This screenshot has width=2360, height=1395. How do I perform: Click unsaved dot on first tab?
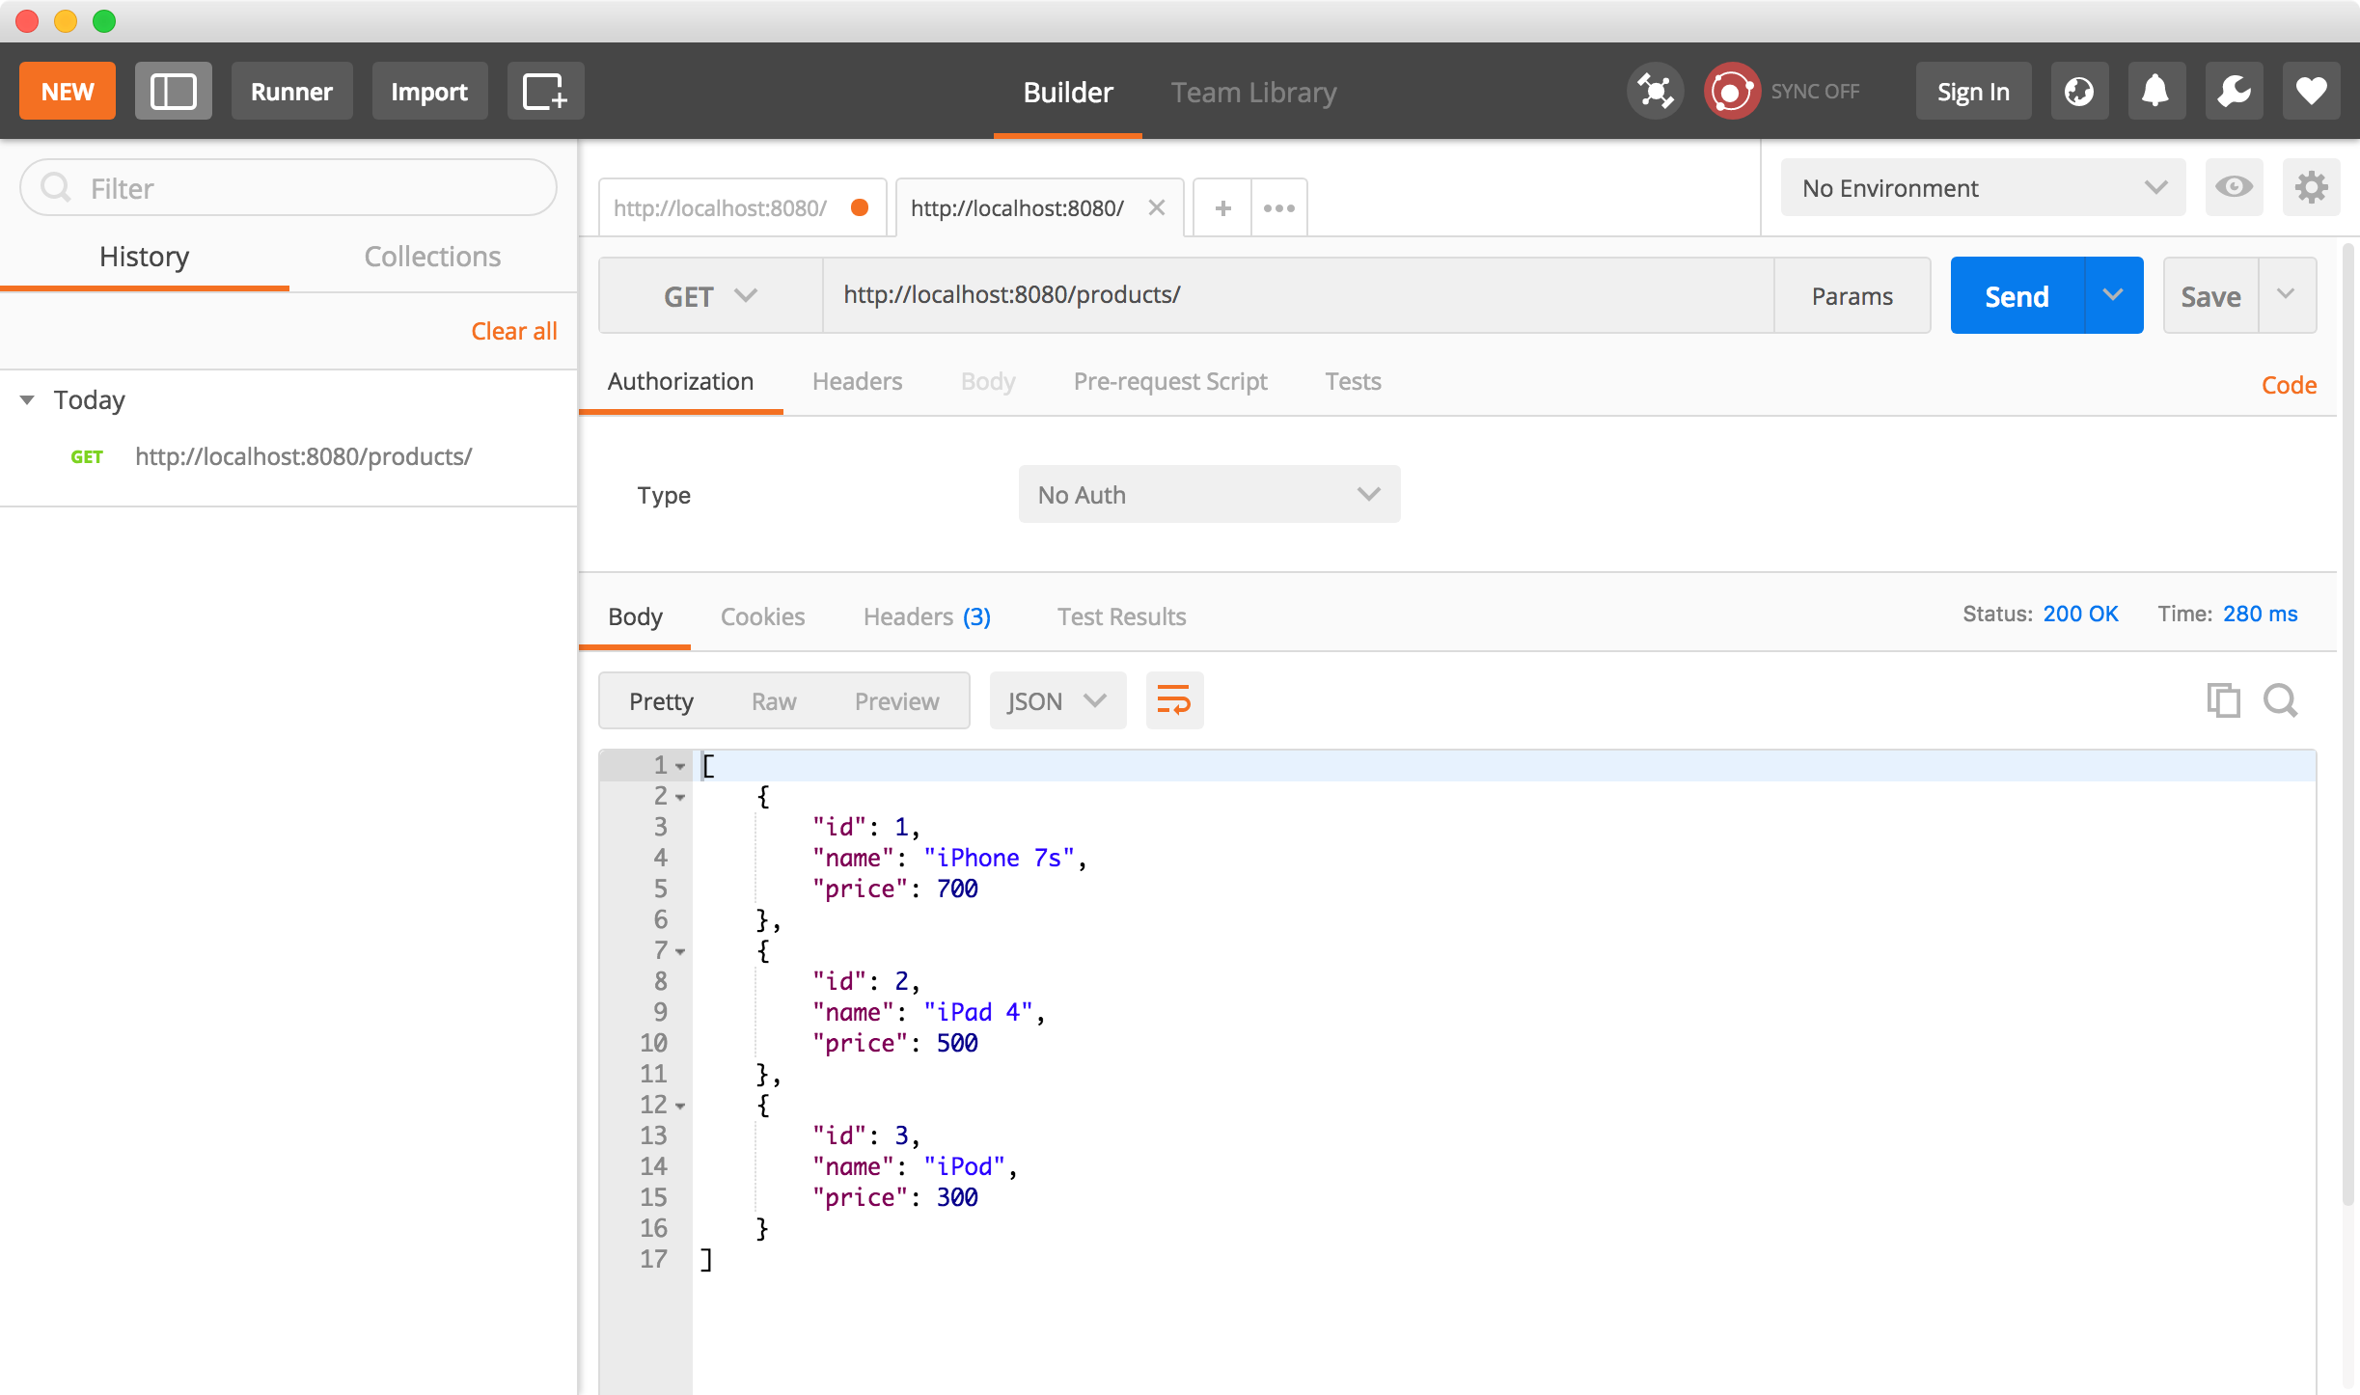click(x=859, y=207)
